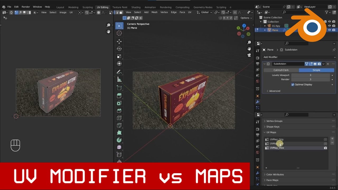Select the Transform tool
Screen dimensions: 338x190
tap(119, 64)
